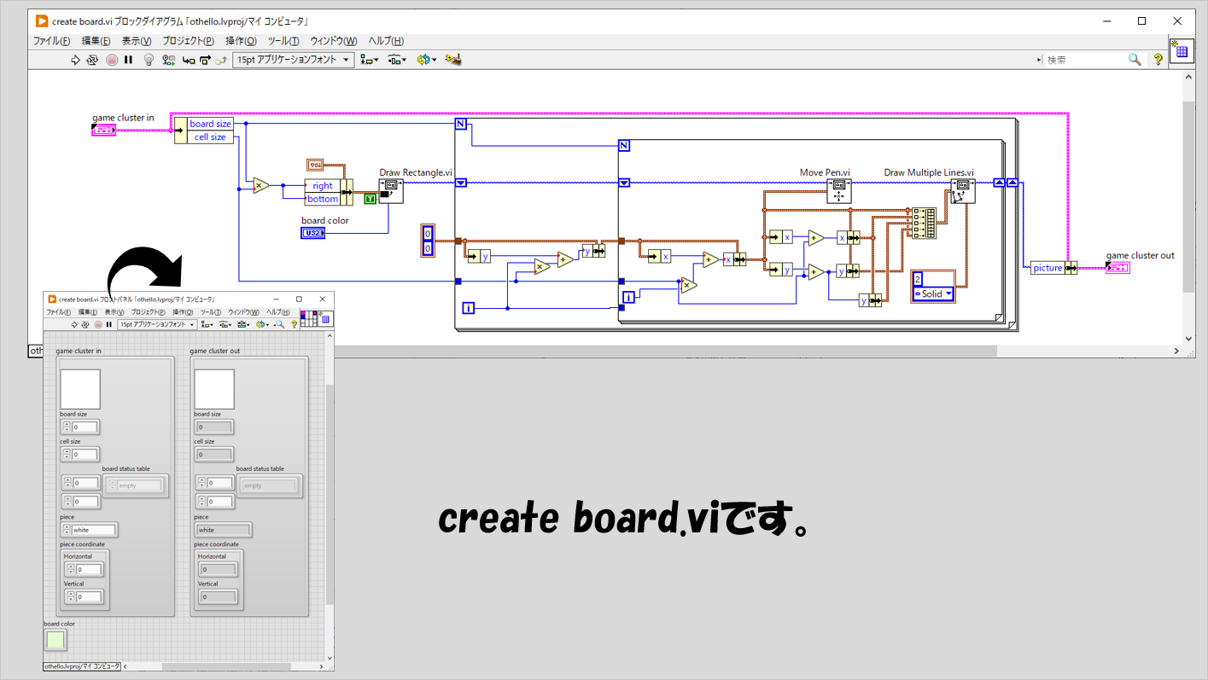Viewport: 1208px width, 680px height.
Task: Click Step Over icon in block diagram toolbar
Action: click(x=205, y=60)
